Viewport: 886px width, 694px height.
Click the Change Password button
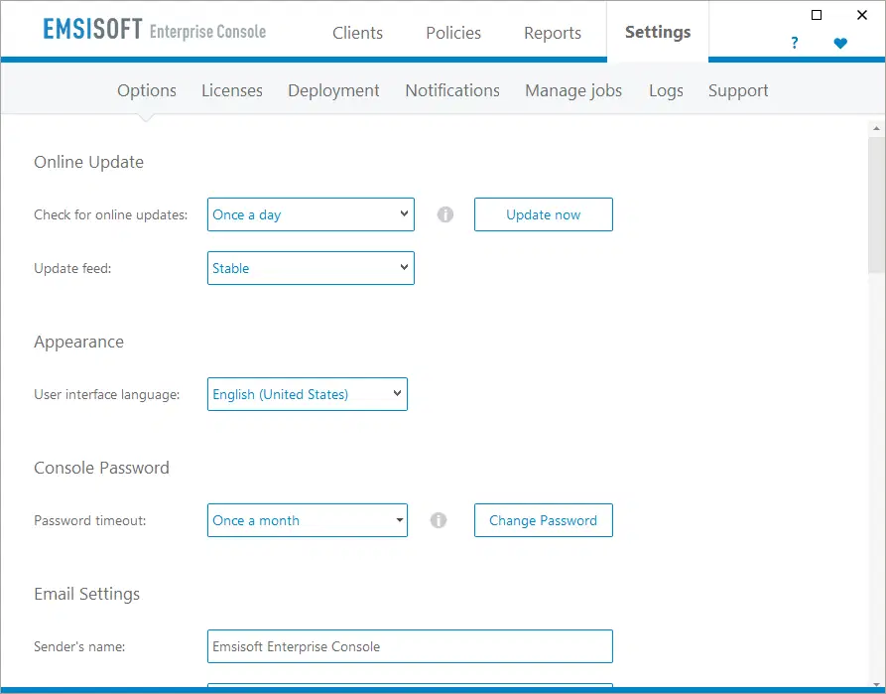(x=543, y=520)
